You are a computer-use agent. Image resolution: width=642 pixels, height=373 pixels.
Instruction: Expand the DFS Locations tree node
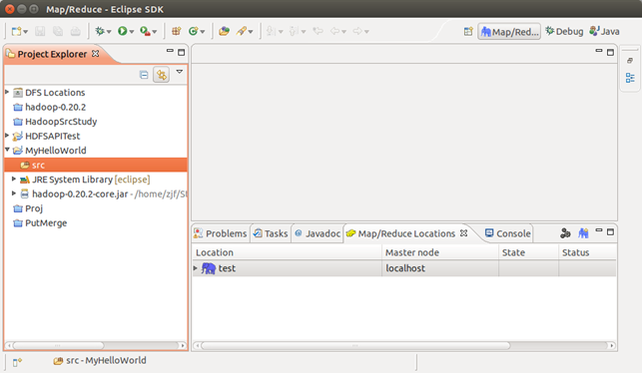point(7,92)
